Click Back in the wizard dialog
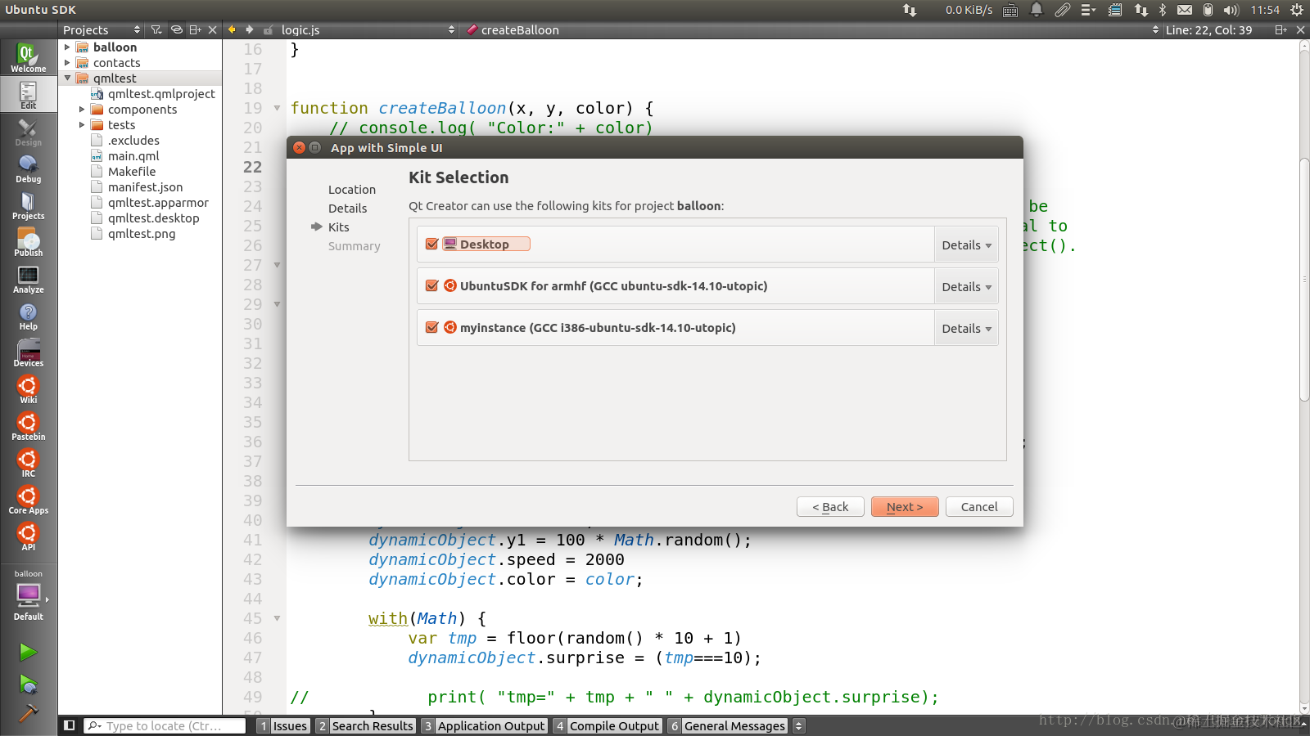 tap(830, 507)
